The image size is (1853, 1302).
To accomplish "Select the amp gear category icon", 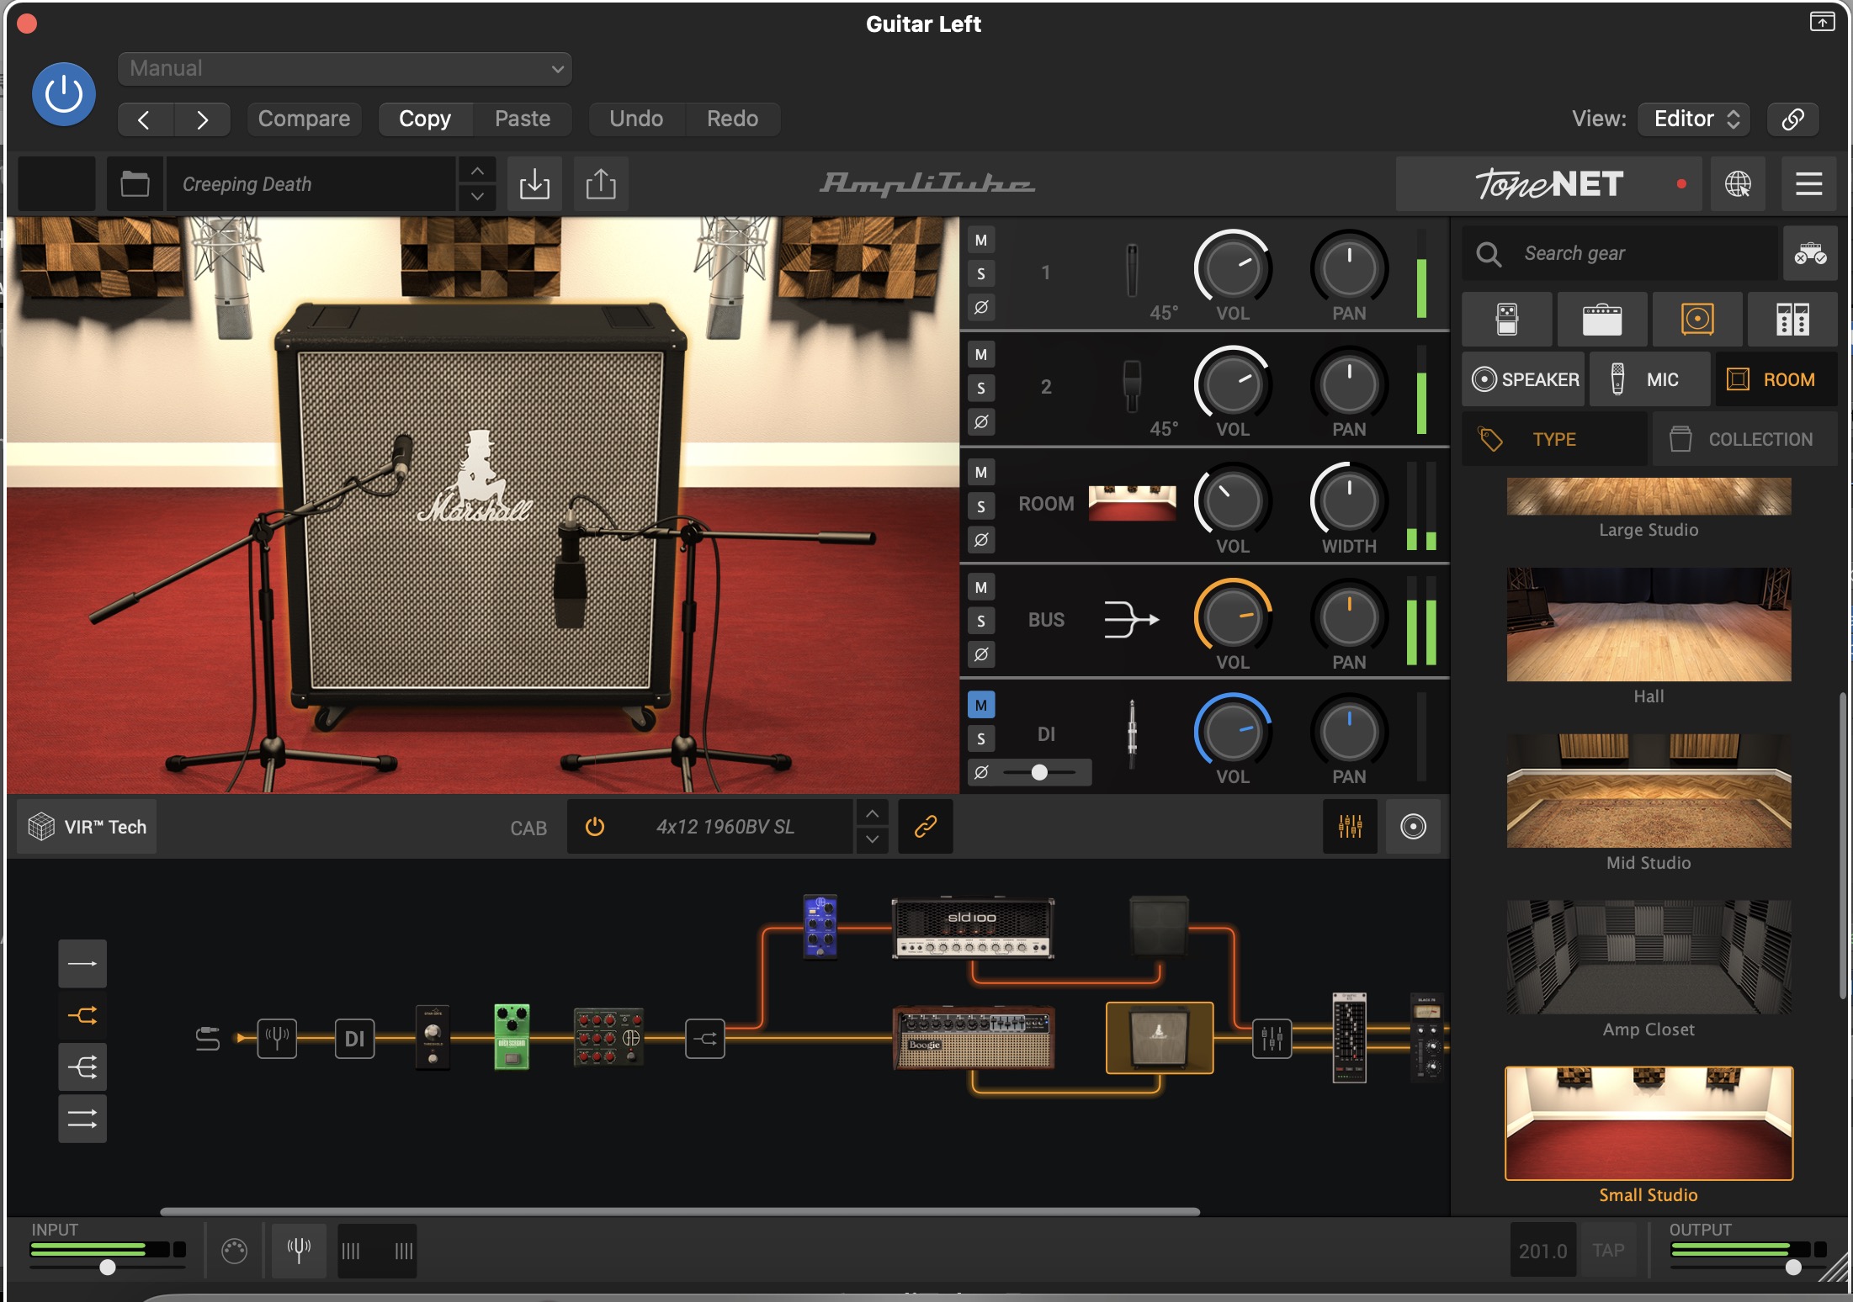I will coord(1602,320).
